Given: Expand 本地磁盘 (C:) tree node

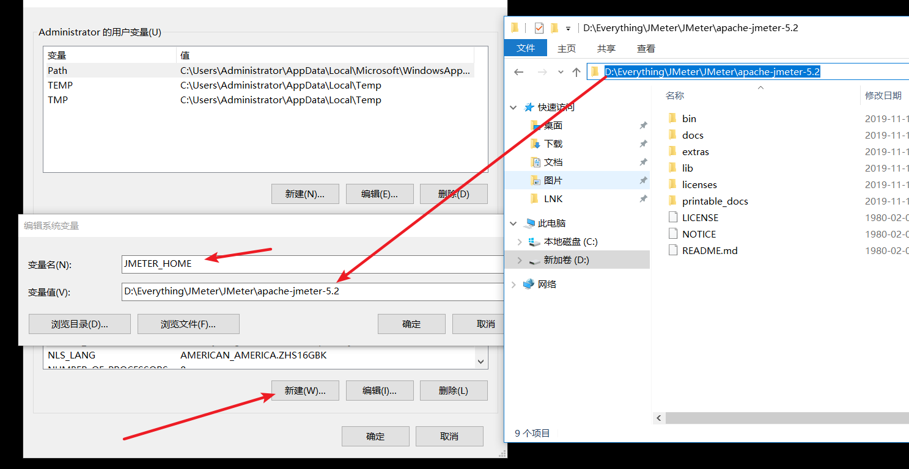Looking at the screenshot, I should 520,242.
